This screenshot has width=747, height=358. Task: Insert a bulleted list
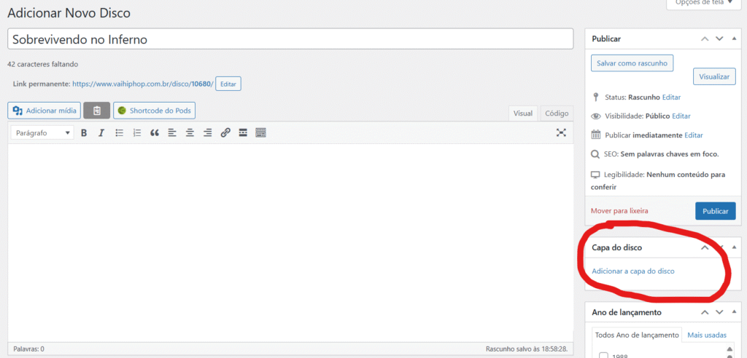coord(120,133)
